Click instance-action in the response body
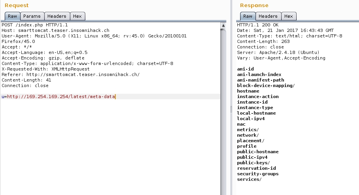The height and width of the screenshot is (195, 359). click(x=258, y=97)
